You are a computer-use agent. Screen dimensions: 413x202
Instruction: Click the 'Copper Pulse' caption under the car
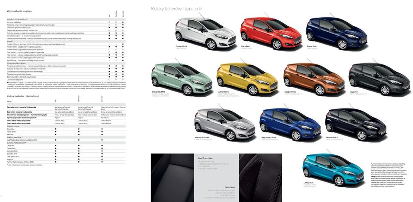tap(290, 92)
